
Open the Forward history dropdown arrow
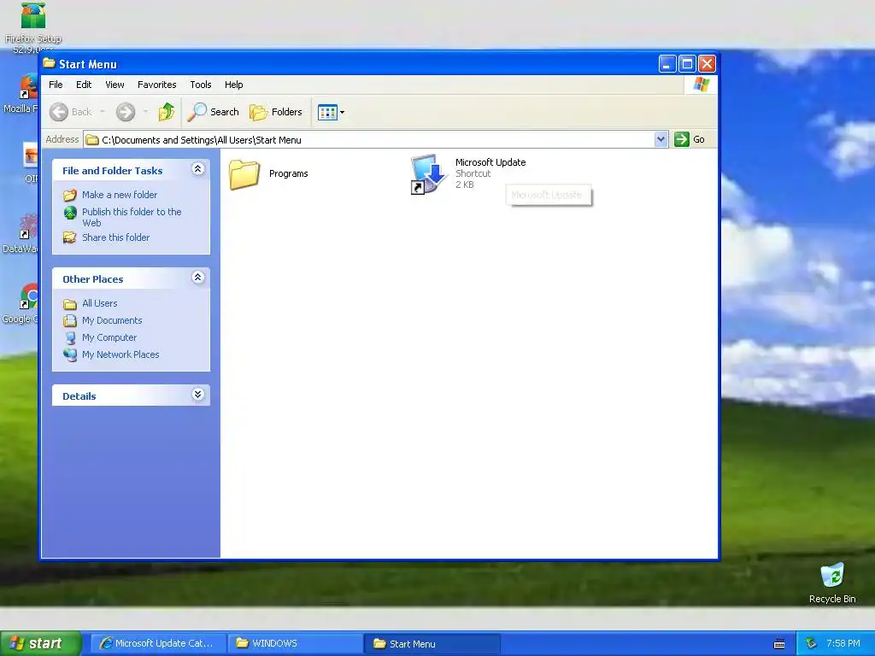145,112
